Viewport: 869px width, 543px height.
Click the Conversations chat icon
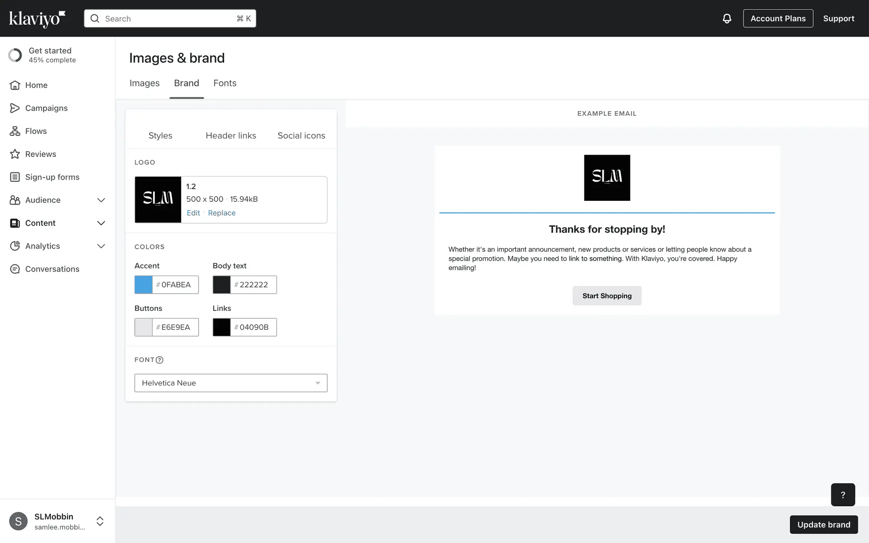15,269
